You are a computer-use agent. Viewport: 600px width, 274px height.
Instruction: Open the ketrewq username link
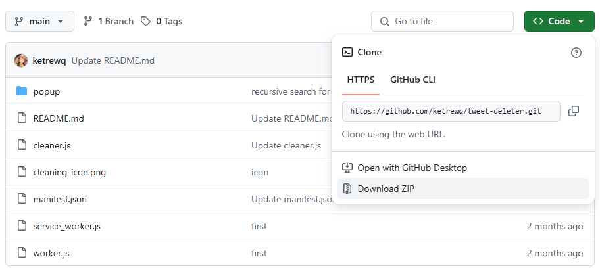[x=49, y=60]
